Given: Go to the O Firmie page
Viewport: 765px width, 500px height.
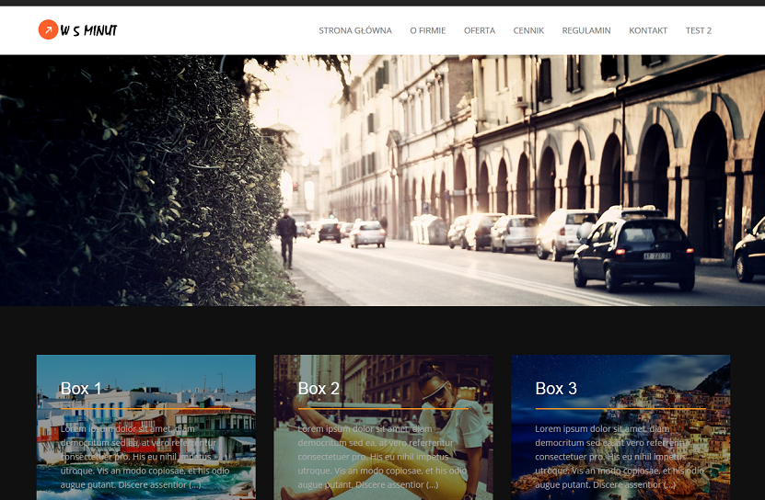Looking at the screenshot, I should coord(428,30).
